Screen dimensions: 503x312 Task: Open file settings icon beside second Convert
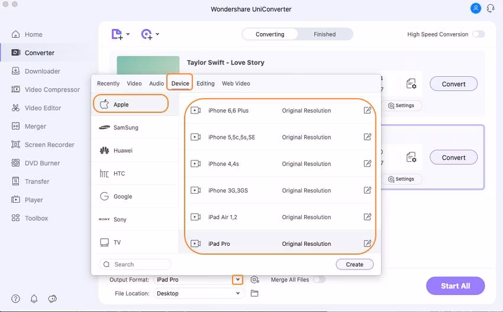(411, 157)
